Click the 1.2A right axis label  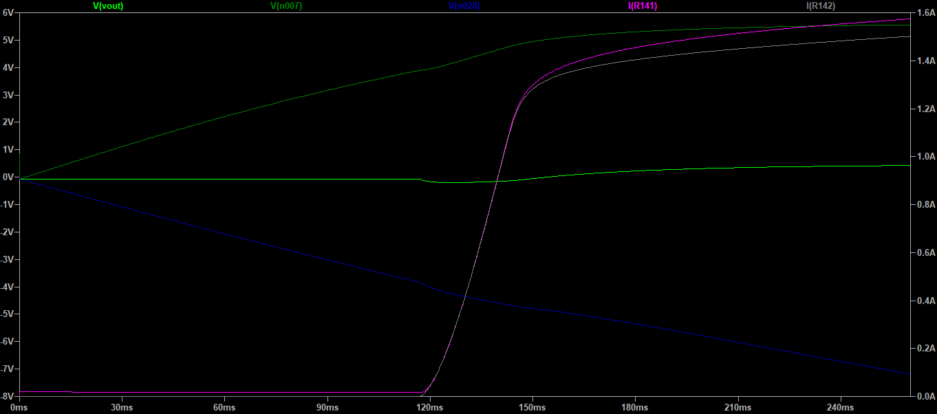[x=926, y=109]
